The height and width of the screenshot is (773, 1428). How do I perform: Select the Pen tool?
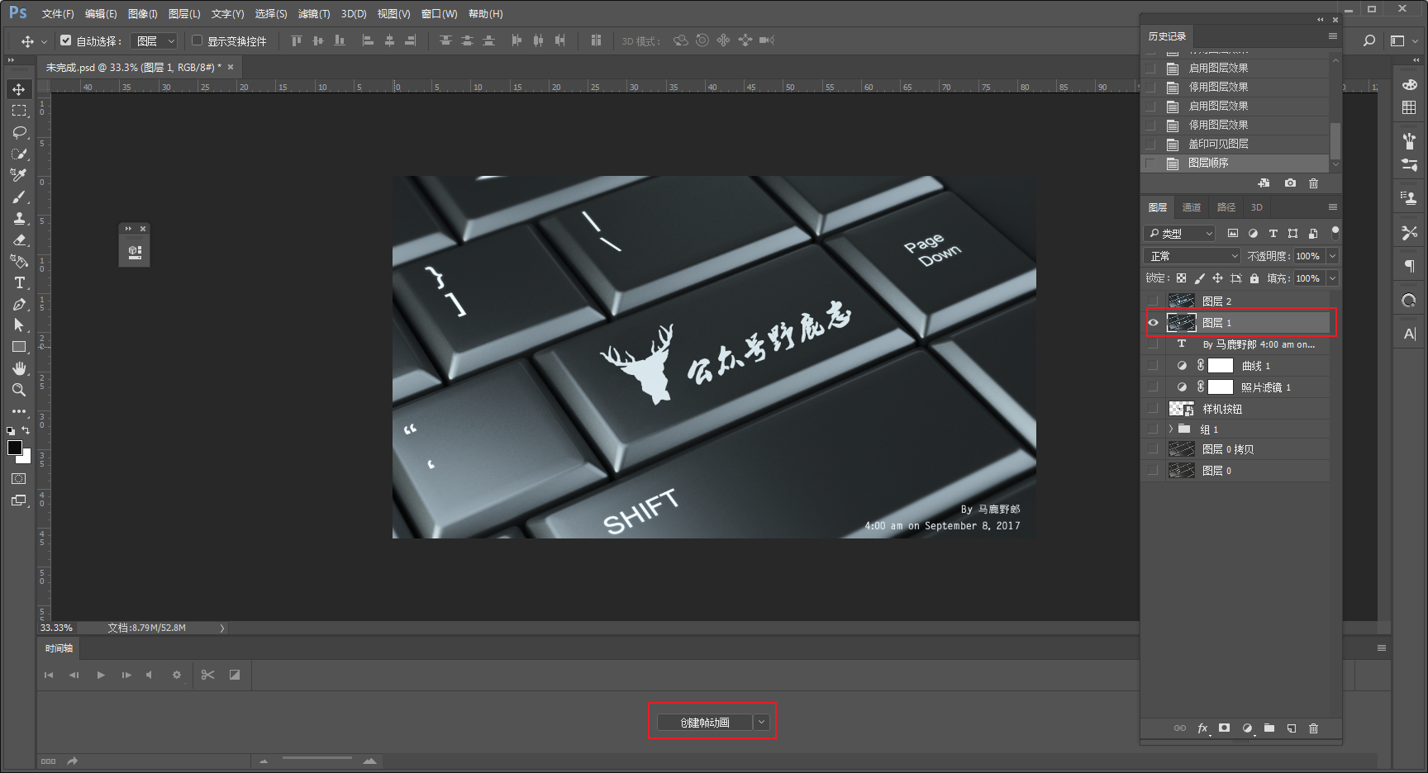(19, 304)
